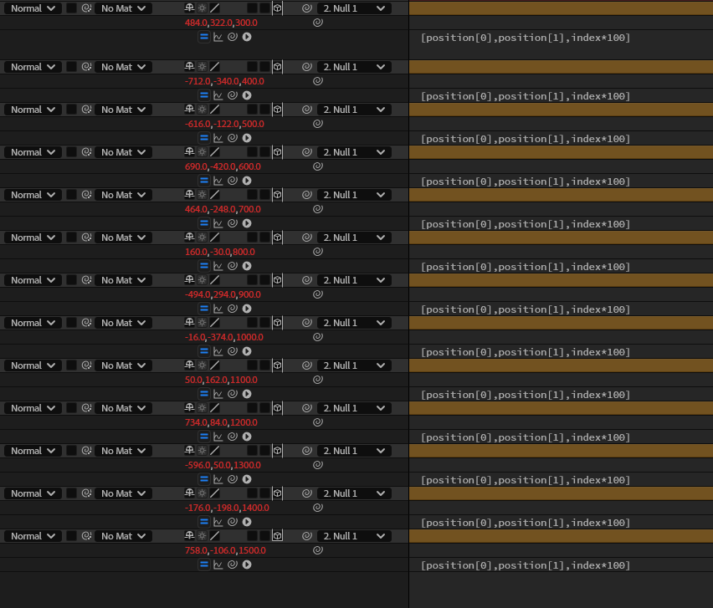Toggle quality slash switch of layer at -494.0,294.0,900.0
The height and width of the screenshot is (608, 713).
[x=214, y=280]
